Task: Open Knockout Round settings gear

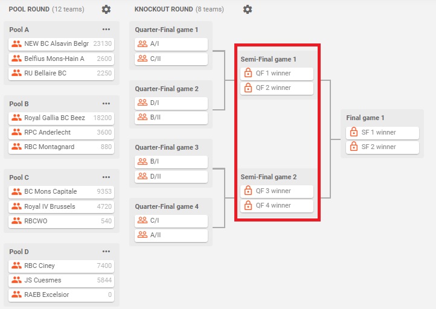Action: coord(248,10)
